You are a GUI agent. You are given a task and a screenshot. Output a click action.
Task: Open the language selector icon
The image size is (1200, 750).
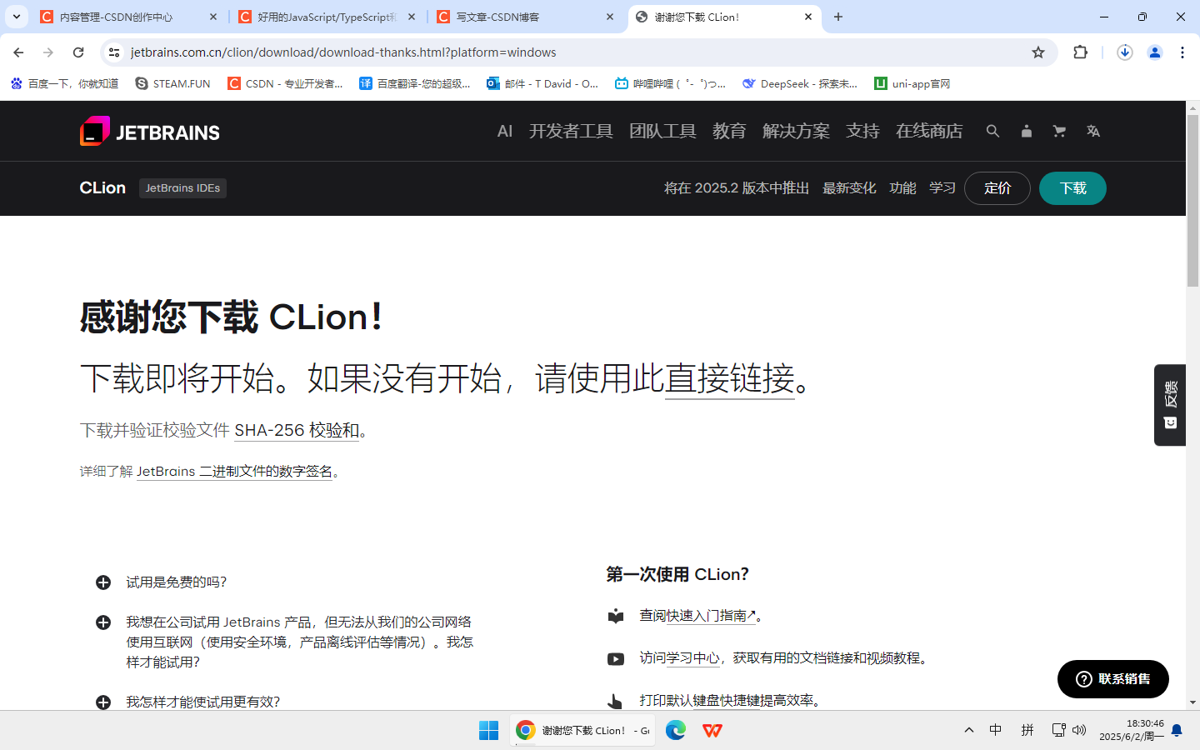(x=1093, y=131)
